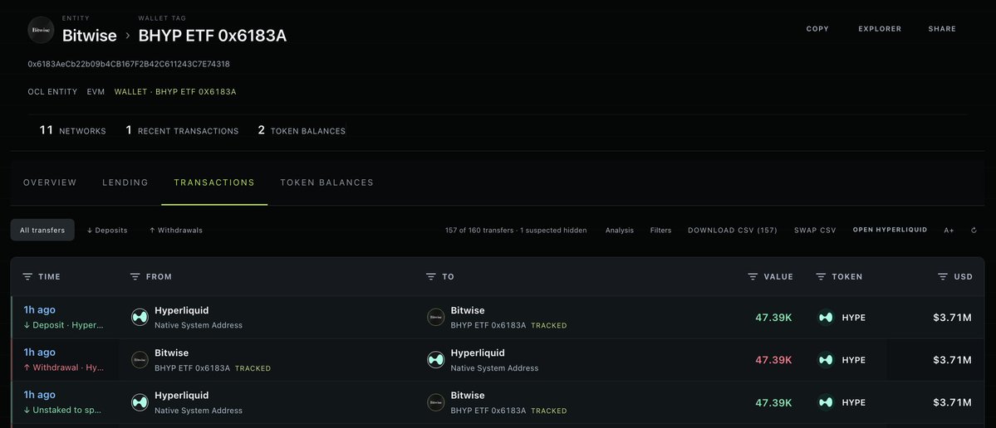Viewport: 996px width, 428px height.
Task: Open the TO column filter icon
Action: pyautogui.click(x=430, y=276)
